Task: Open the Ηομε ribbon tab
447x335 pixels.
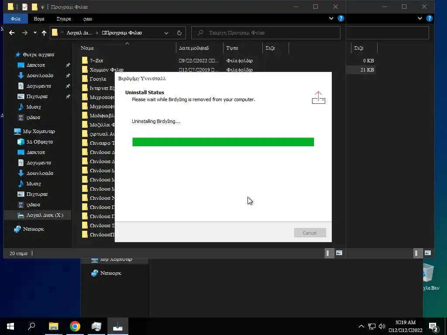Action: pos(39,18)
